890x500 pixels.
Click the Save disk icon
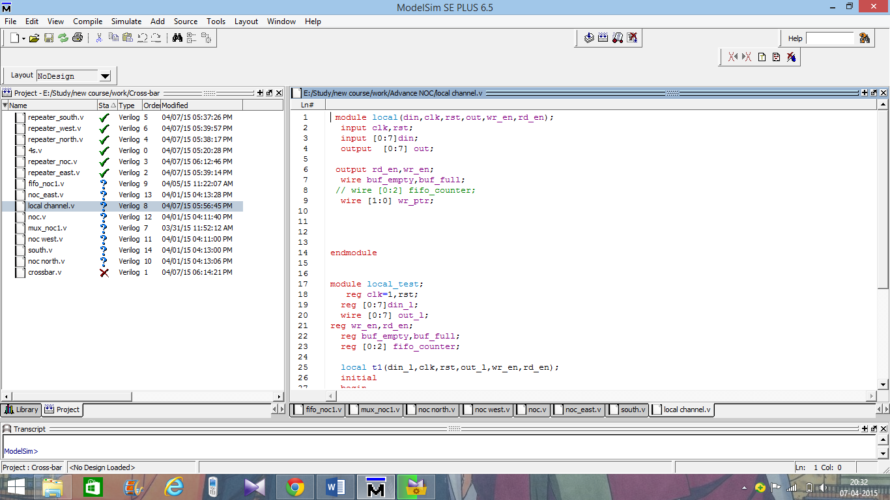point(49,38)
